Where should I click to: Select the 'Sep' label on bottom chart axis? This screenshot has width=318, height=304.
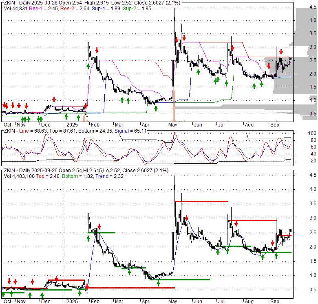[275, 302]
